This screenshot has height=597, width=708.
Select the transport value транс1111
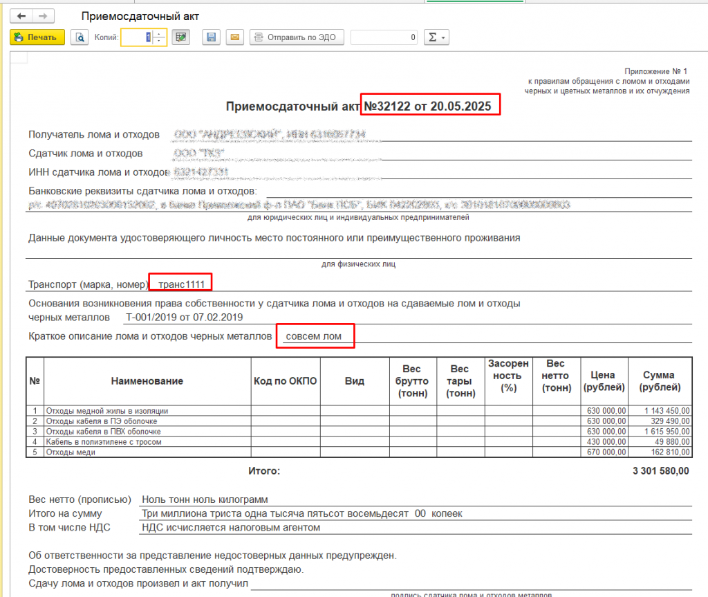[x=182, y=284]
